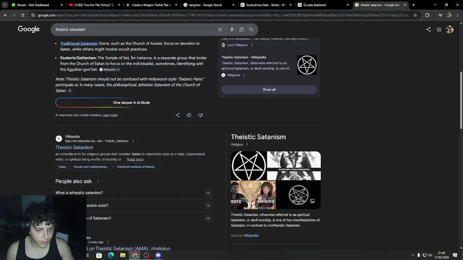
Task: Open volume control in system tray
Action: [x=431, y=255]
